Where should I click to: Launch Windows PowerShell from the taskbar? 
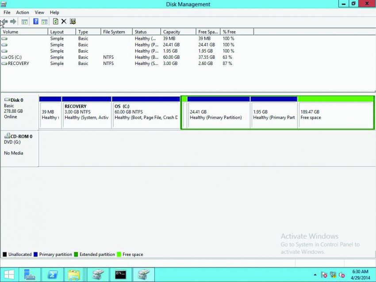(x=53, y=274)
